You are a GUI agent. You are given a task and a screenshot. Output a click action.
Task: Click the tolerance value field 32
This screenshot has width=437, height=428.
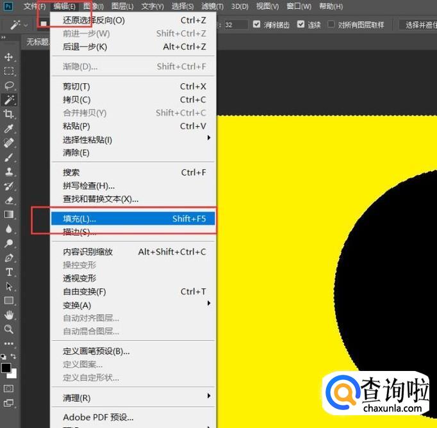236,25
